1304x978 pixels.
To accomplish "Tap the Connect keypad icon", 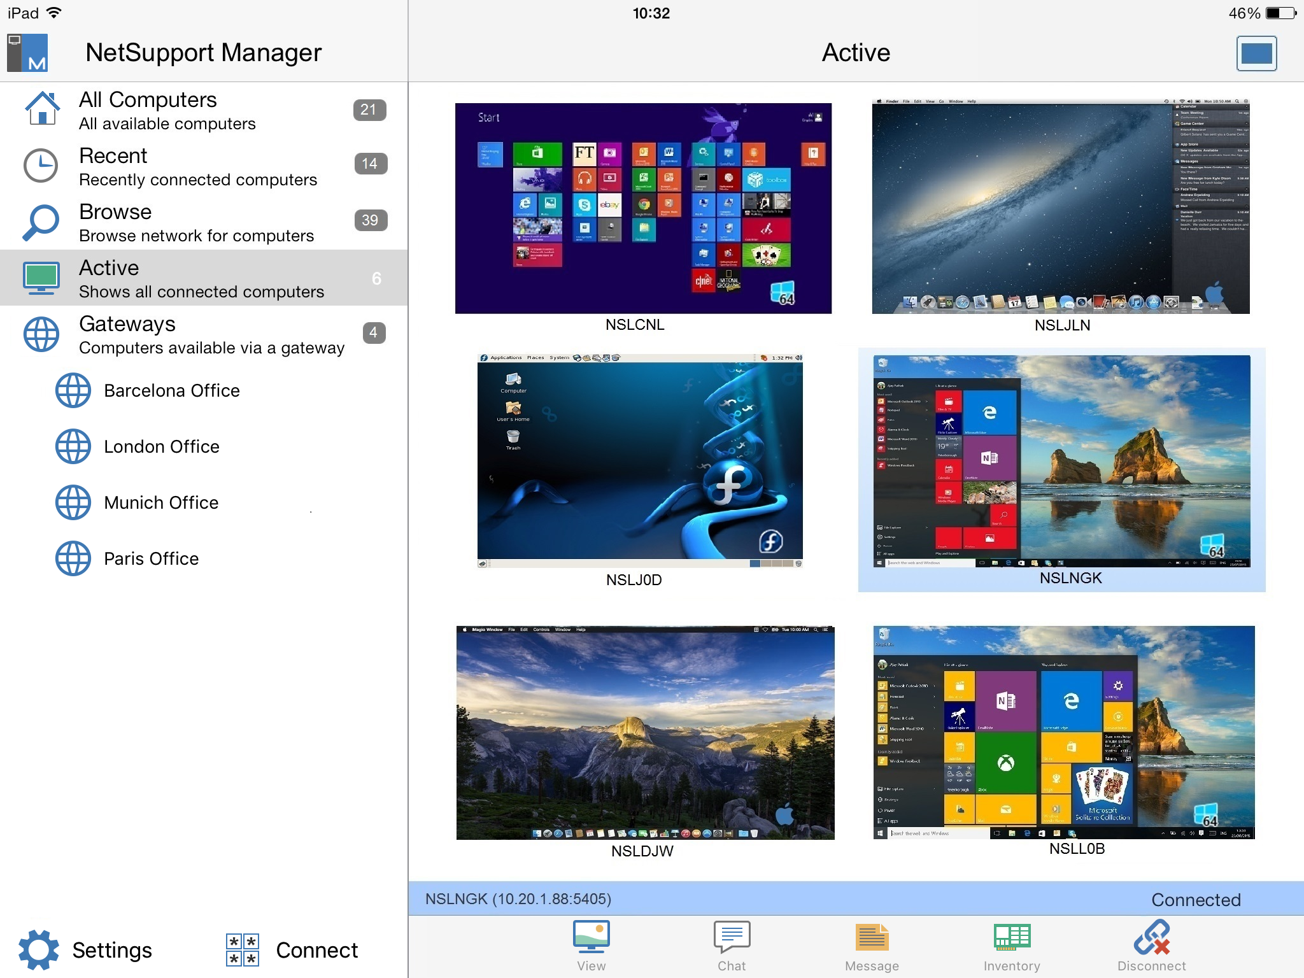I will tap(243, 949).
